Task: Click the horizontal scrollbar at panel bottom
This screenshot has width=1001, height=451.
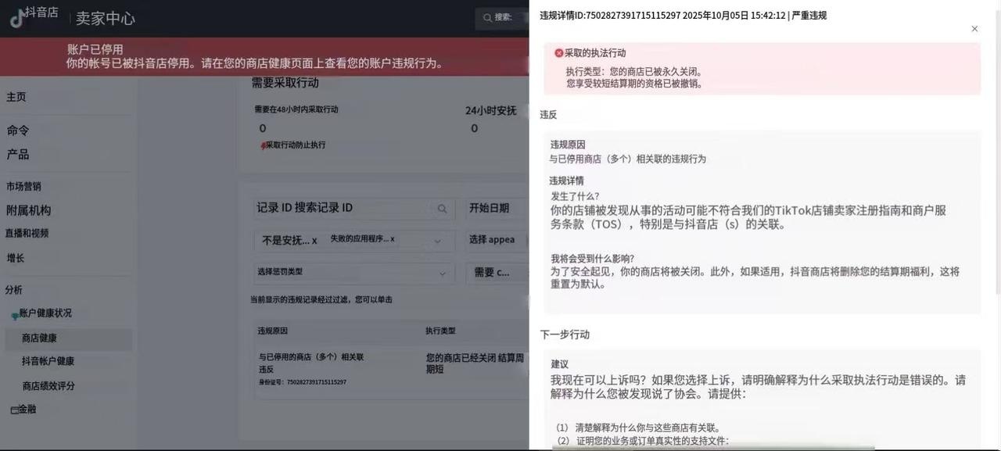Action: [x=713, y=448]
